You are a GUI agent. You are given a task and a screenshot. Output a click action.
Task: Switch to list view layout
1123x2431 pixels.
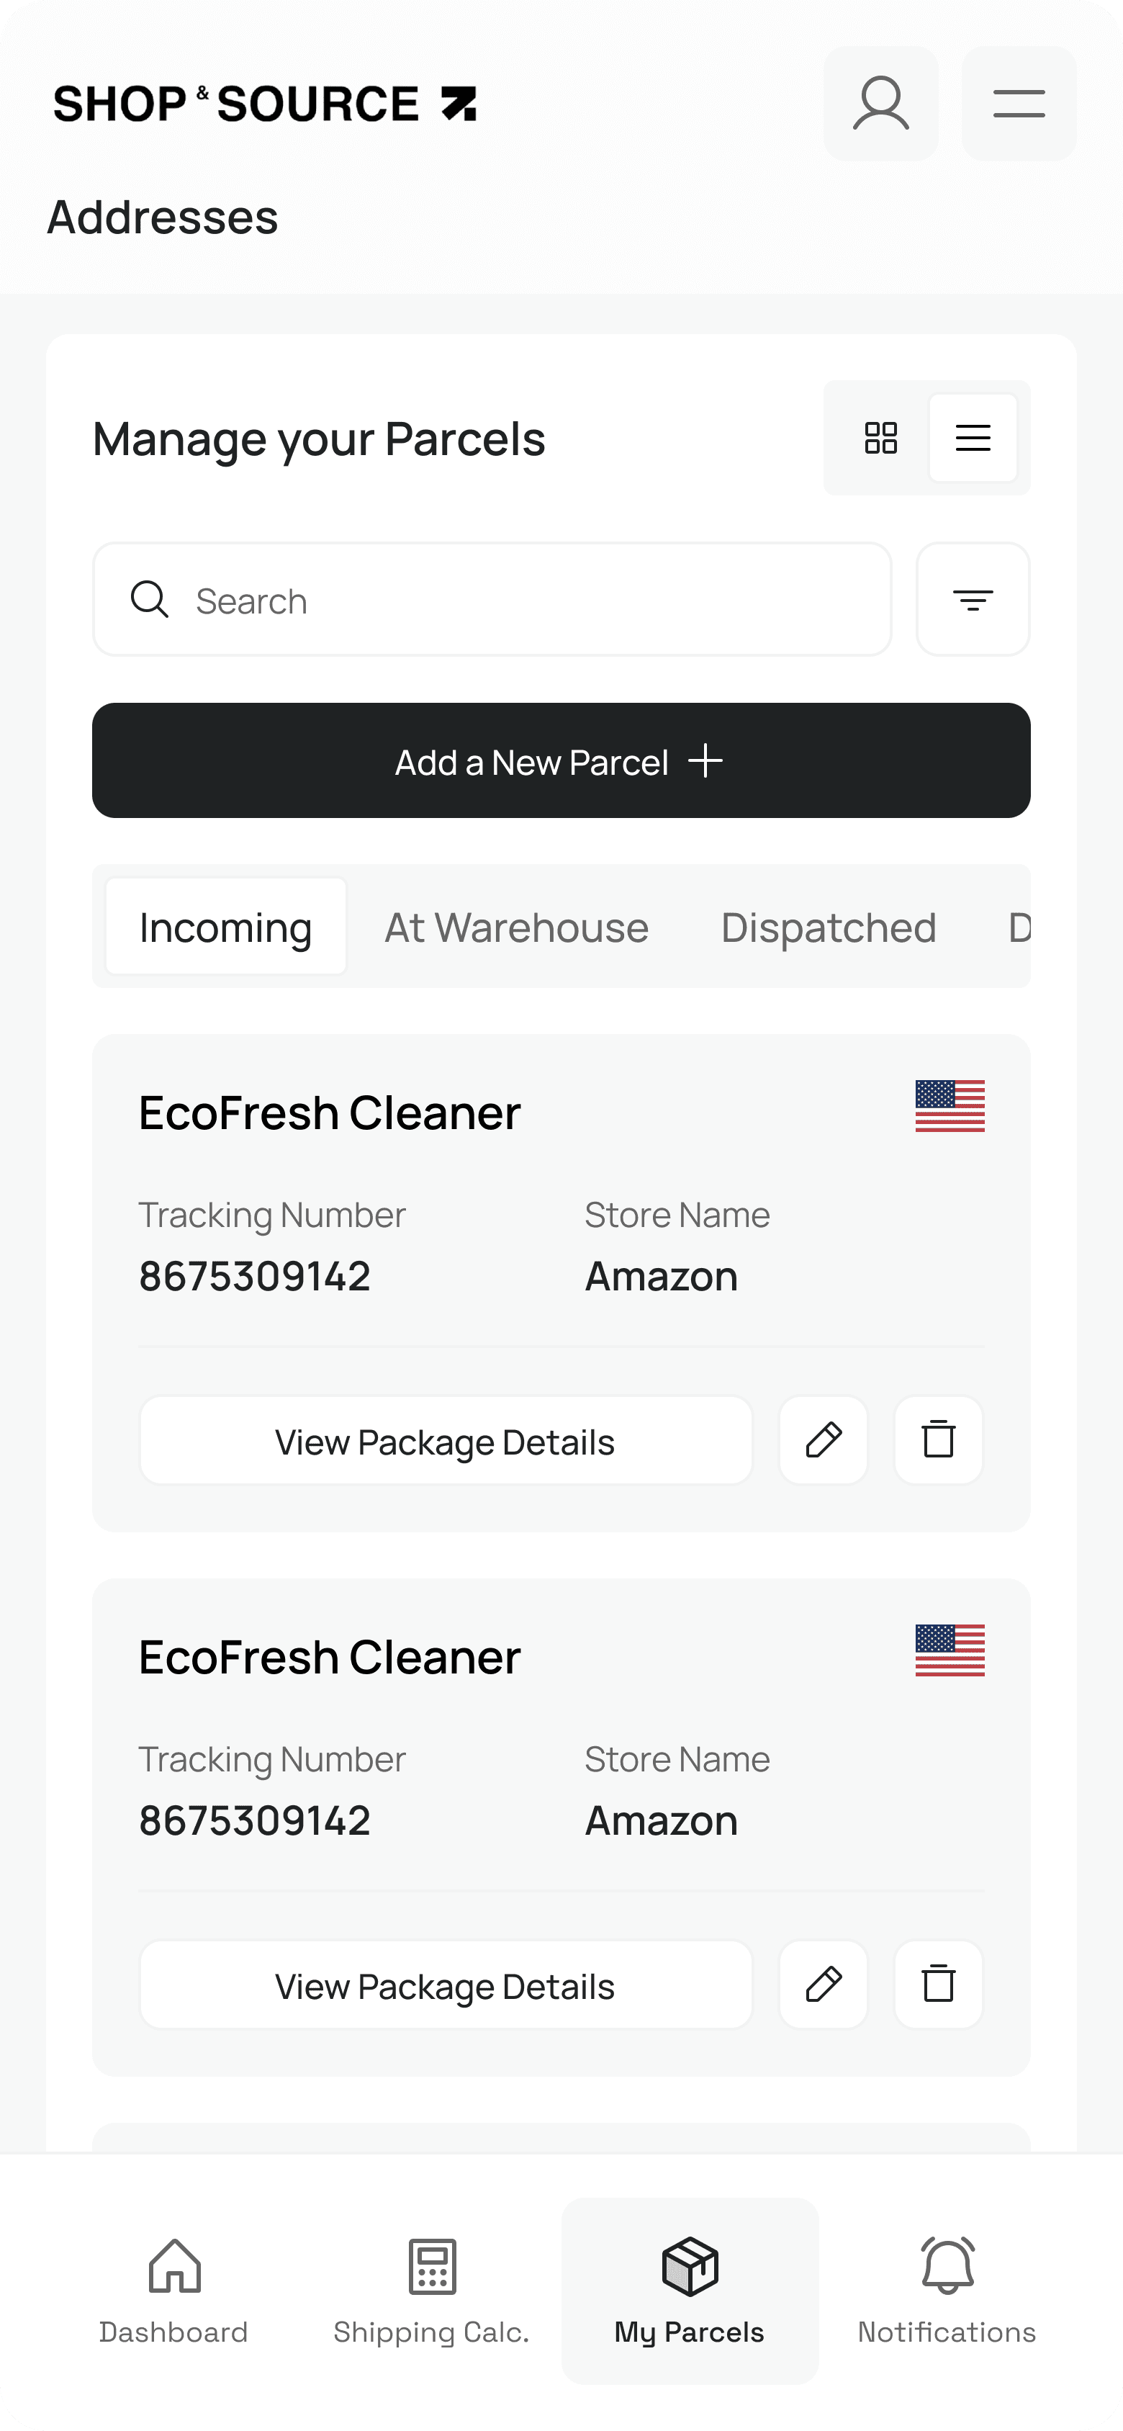pyautogui.click(x=972, y=438)
